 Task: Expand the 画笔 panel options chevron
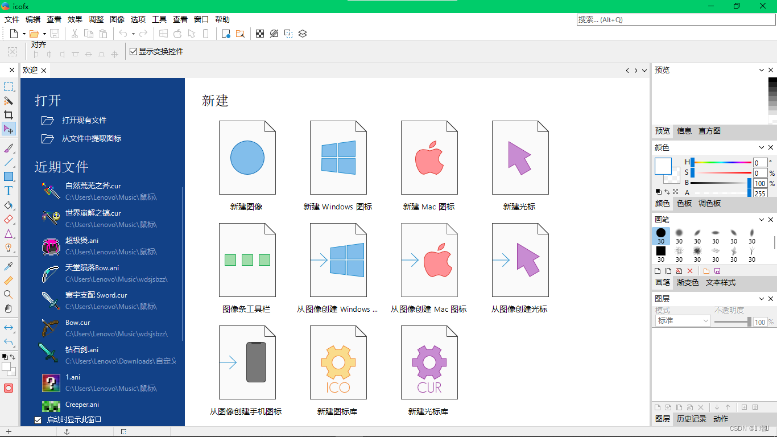(x=762, y=220)
